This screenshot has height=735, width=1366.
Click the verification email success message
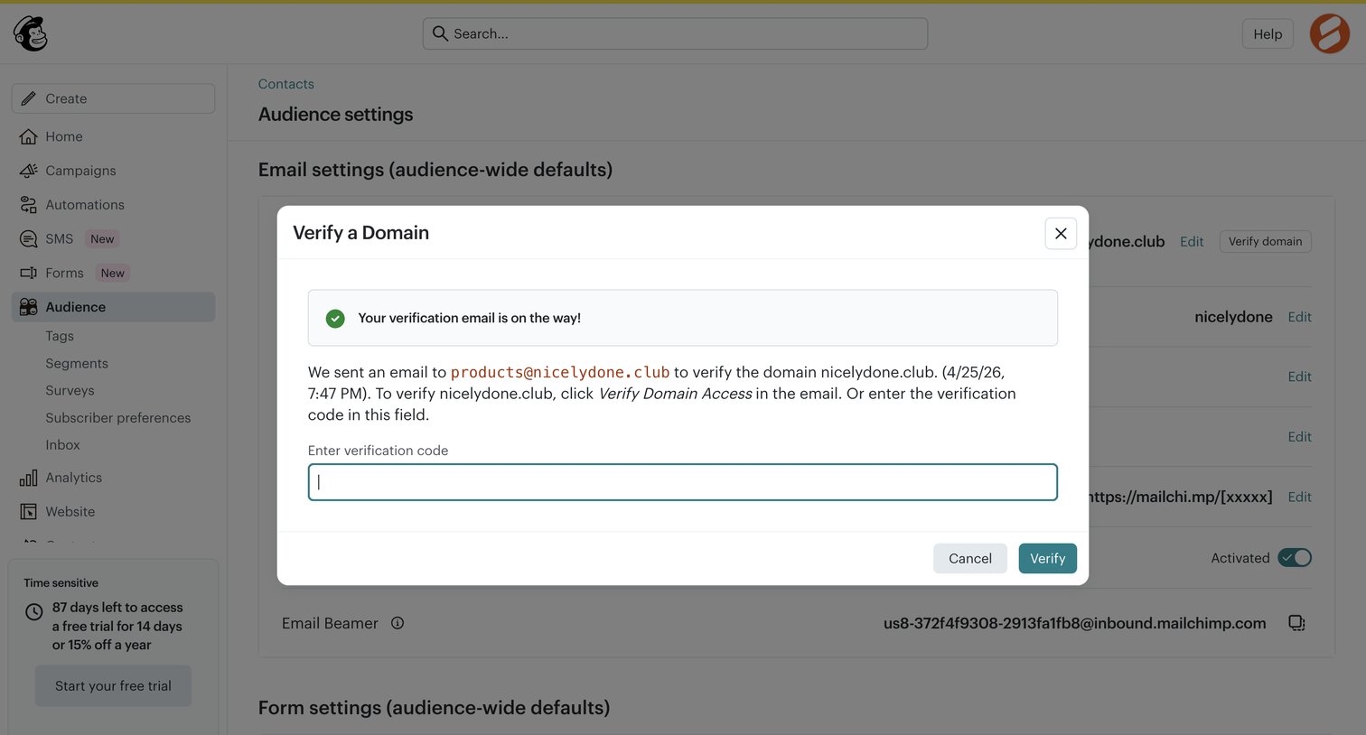[x=469, y=318]
